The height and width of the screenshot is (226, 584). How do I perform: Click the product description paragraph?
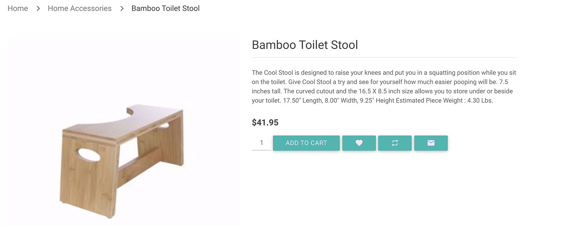click(384, 86)
